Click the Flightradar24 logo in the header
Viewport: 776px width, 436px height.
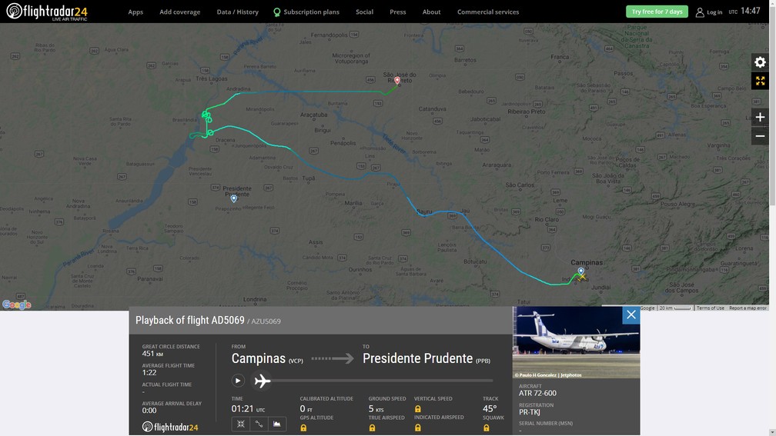[x=46, y=12]
